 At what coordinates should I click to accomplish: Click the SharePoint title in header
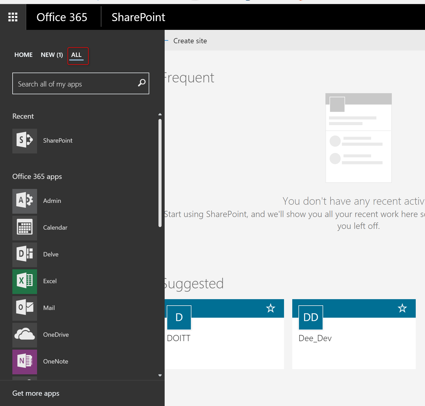point(138,17)
